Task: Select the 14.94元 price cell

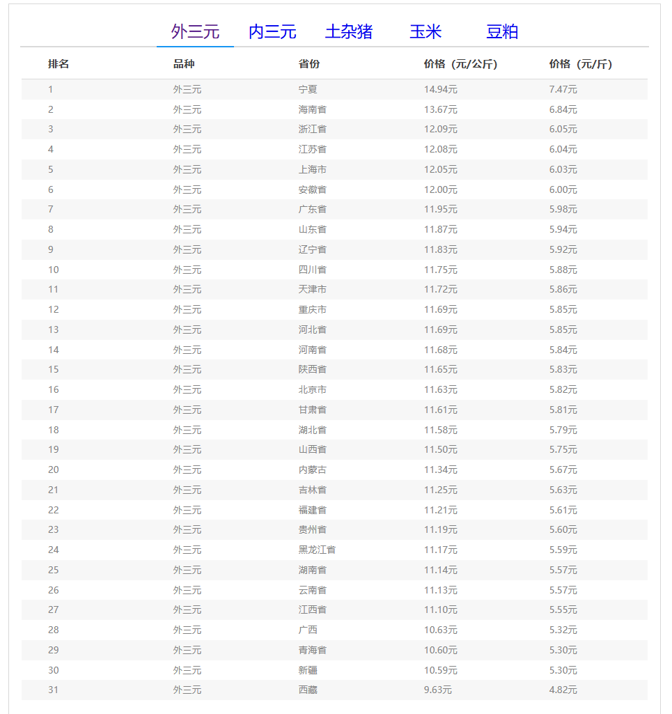Action: click(x=440, y=89)
